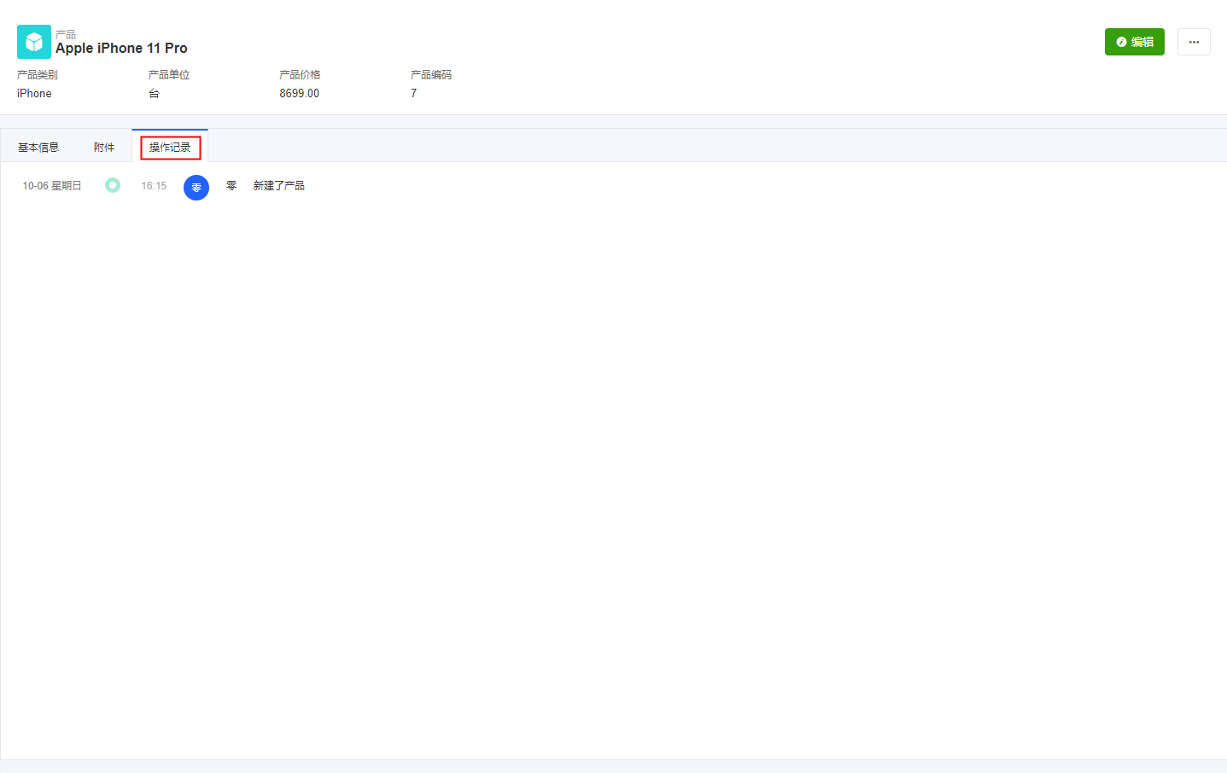The height and width of the screenshot is (773, 1227).
Task: Click the 产品类别 value iPhone
Action: [34, 94]
